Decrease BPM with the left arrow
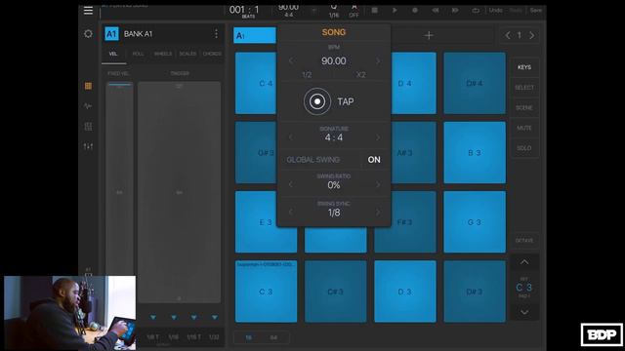The image size is (625, 351). coord(291,60)
